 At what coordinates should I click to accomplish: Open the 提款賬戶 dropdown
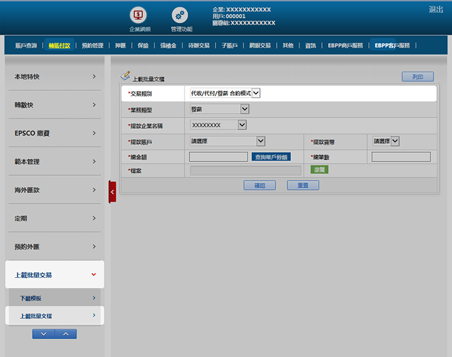coord(227,141)
